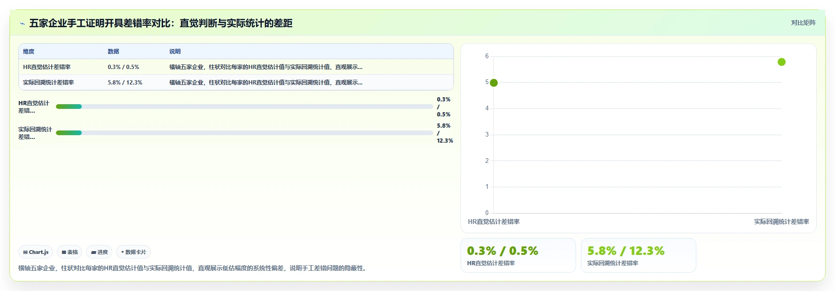The image size is (835, 291).
Task: Click the small icon before the main title
Action: (22, 23)
